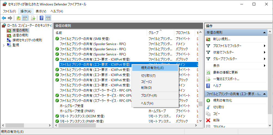Toggle the Show/Hide action pane toolbar icon
Image resolution: width=273 pixels, height=135 pixels.
[48, 18]
